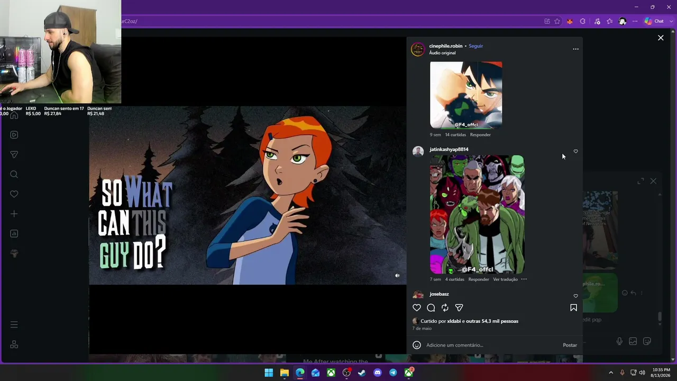Open the Ben 10 group GIF by jatinkashyap8814
Image resolution: width=677 pixels, height=381 pixels.
click(477, 214)
